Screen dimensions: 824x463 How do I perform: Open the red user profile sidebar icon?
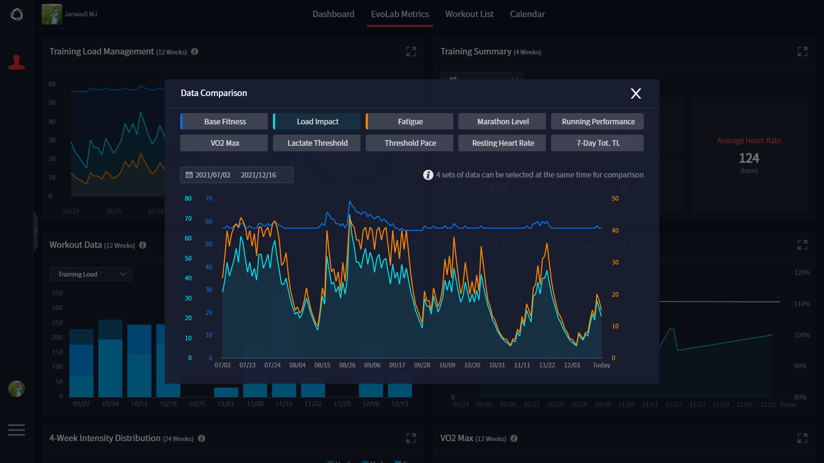point(16,63)
